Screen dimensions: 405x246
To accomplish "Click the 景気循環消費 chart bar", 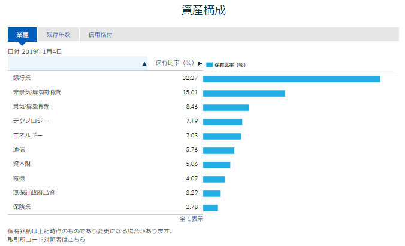I will [x=226, y=108].
